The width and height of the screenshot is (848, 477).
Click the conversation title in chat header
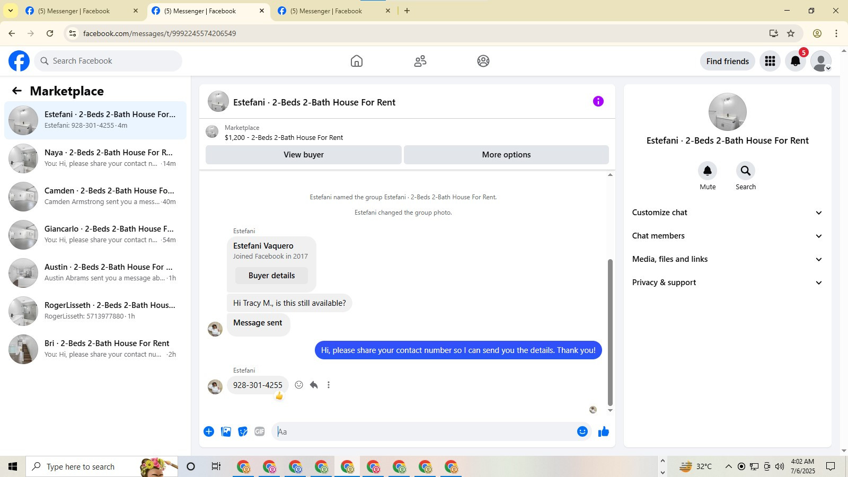(314, 102)
